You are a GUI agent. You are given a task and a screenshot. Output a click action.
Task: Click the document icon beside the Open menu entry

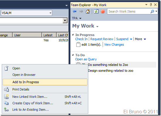click(6, 68)
